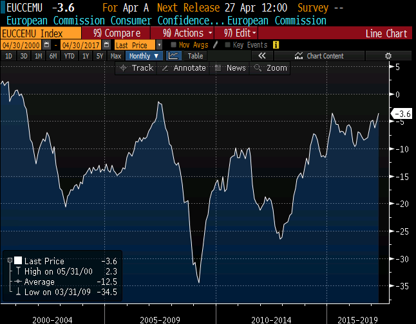Screen dimensions: 416x324
Task: Click the 2005-2009 axis label
Action: [x=160, y=319]
